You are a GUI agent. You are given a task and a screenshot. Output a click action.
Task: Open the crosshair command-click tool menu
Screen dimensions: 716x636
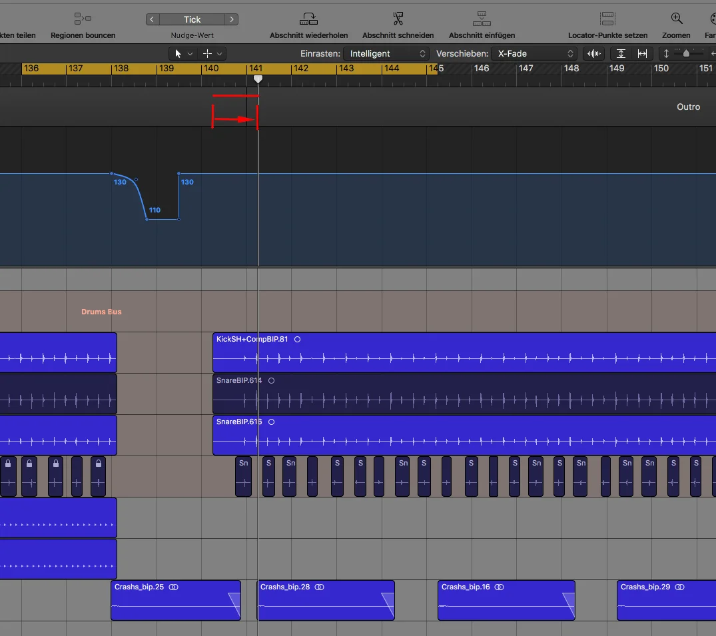(x=212, y=53)
